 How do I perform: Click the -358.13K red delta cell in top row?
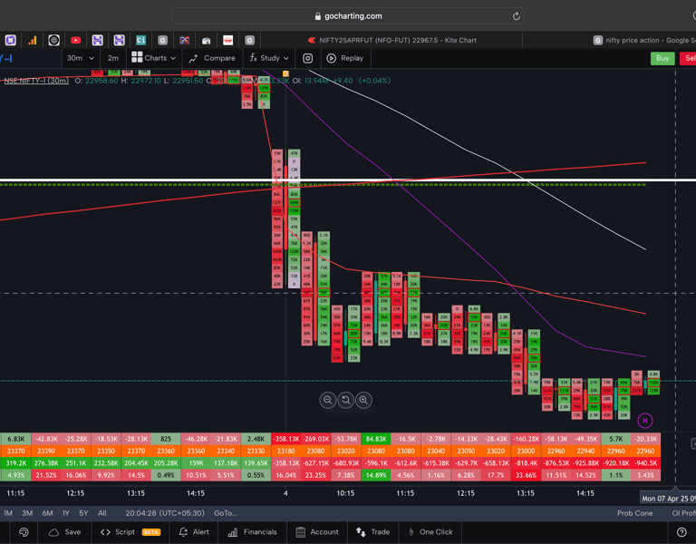(x=286, y=439)
